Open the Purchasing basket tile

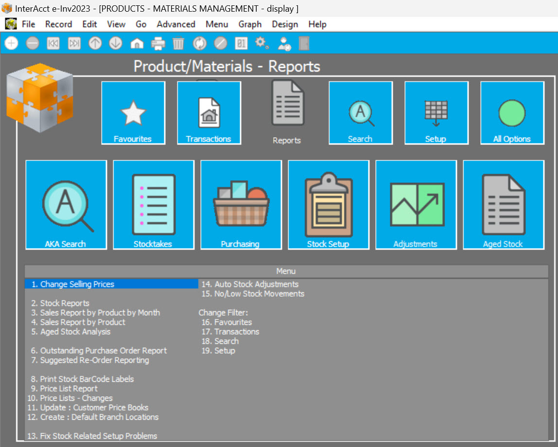241,205
